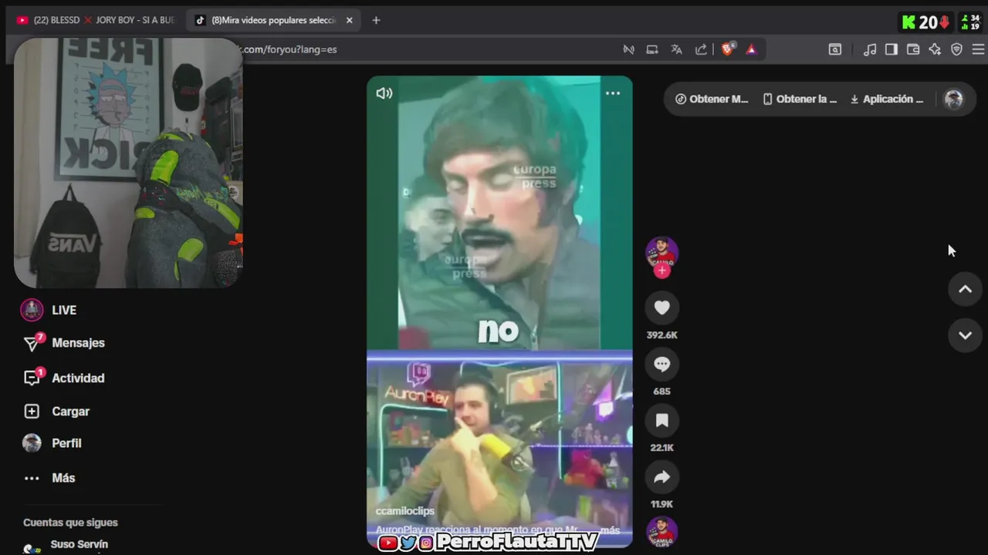The width and height of the screenshot is (988, 555).
Task: Click the share page icon in address bar
Action: pos(701,49)
